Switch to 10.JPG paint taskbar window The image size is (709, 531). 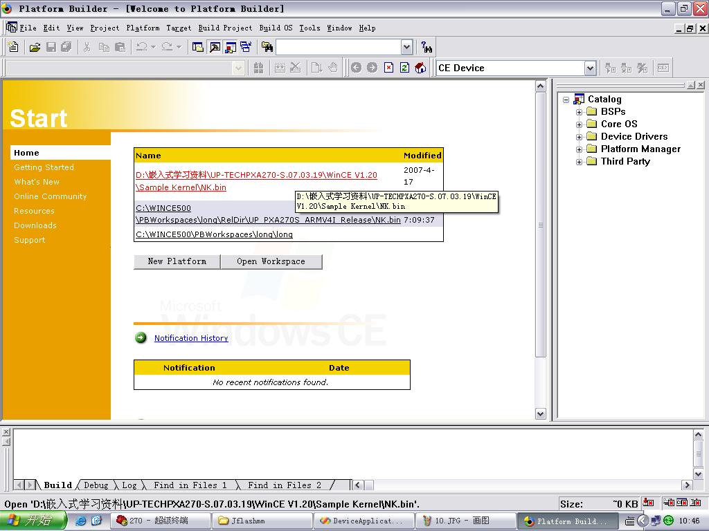466,521
